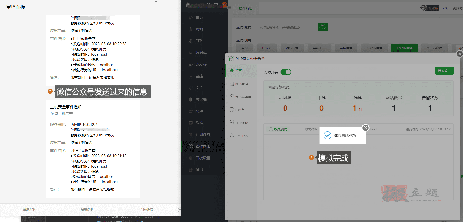Click the 防火墙 icon in sidebar

point(191,99)
